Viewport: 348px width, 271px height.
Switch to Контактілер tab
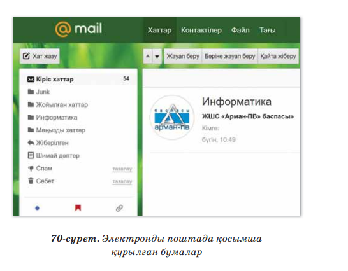point(201,30)
